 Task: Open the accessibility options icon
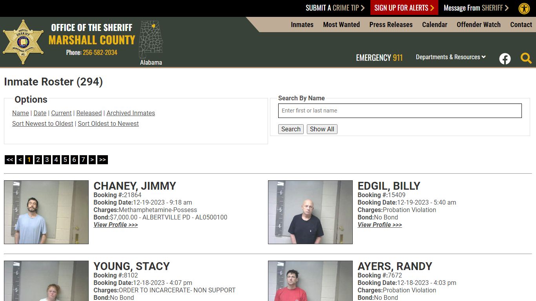pyautogui.click(x=524, y=8)
